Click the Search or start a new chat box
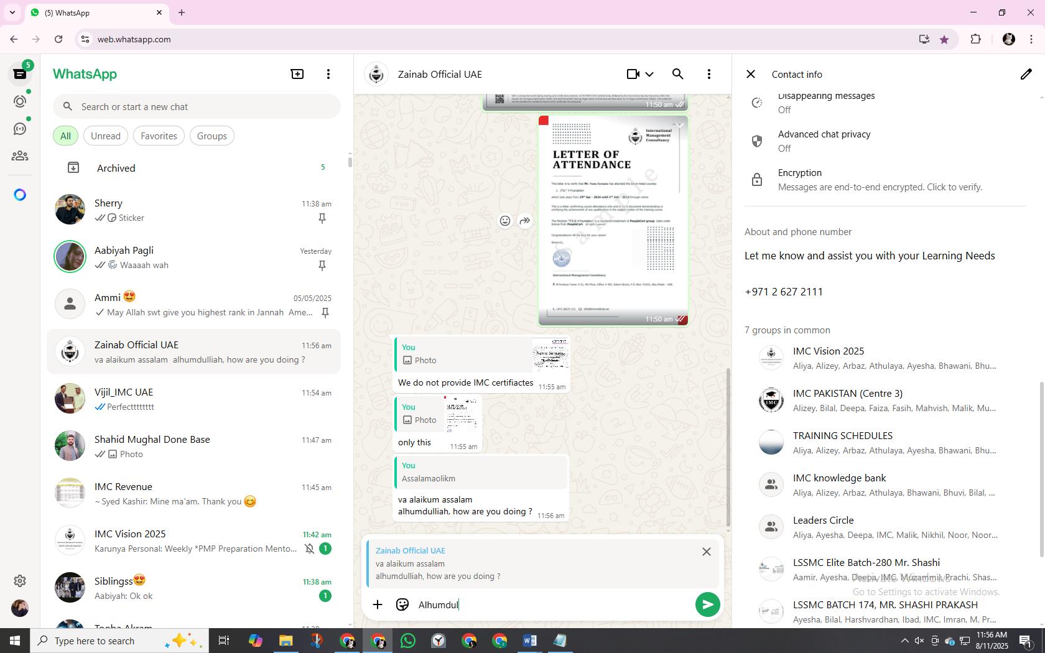The image size is (1045, 653). (x=197, y=106)
